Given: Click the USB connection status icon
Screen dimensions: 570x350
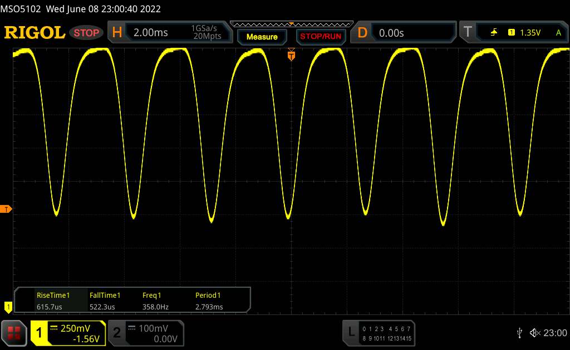Looking at the screenshot, I should 519,332.
